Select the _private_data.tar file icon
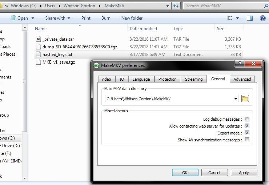The height and width of the screenshot is (185, 269). (38, 39)
